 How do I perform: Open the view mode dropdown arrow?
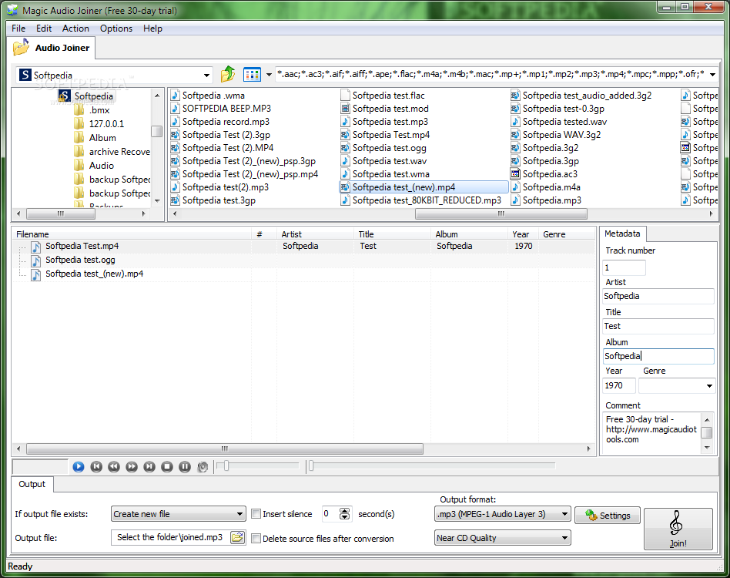(x=269, y=75)
